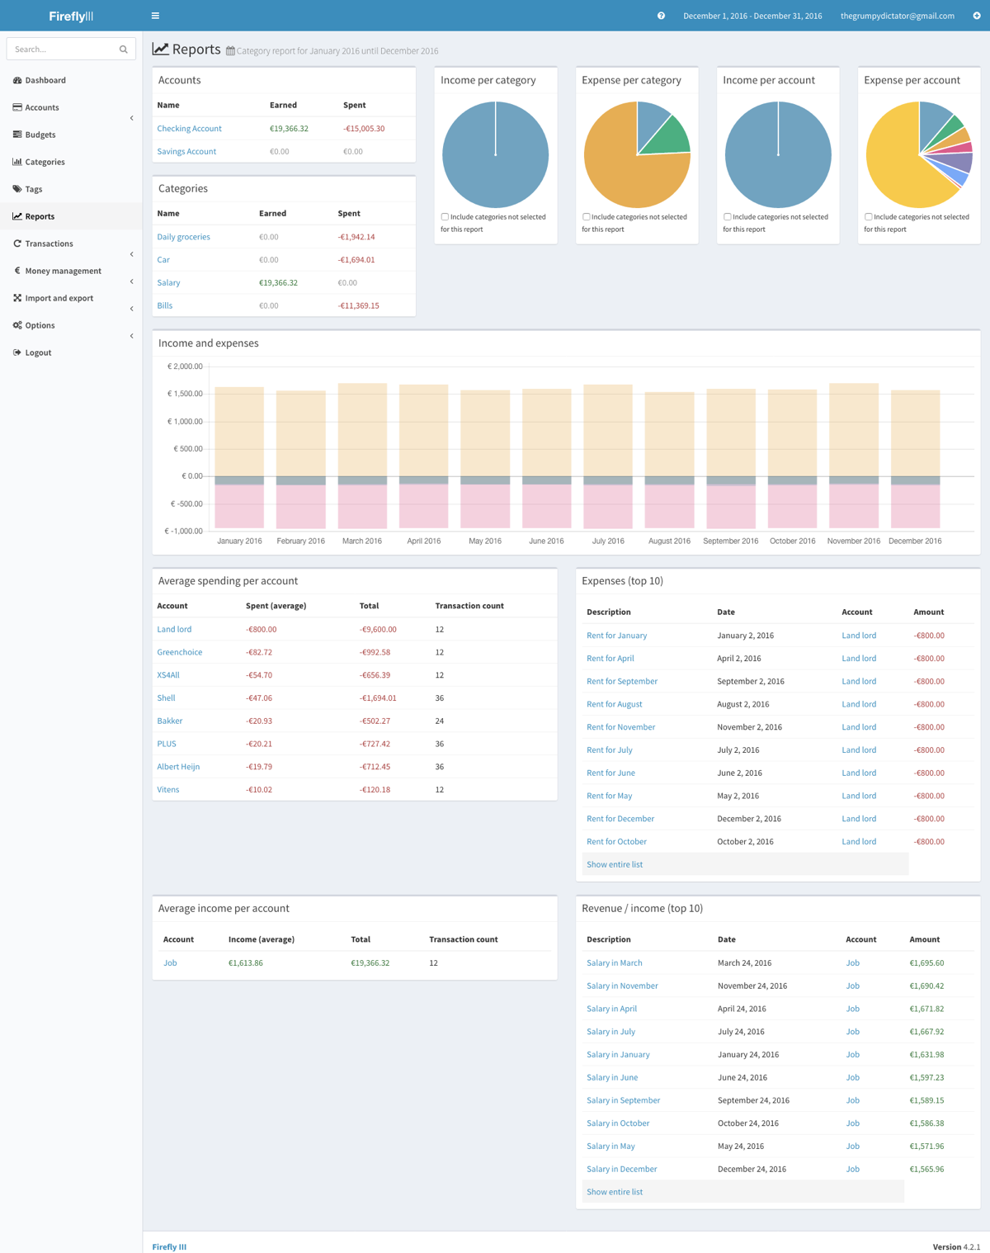
Task: Open Money management in sidebar menu
Action: pyautogui.click(x=63, y=271)
